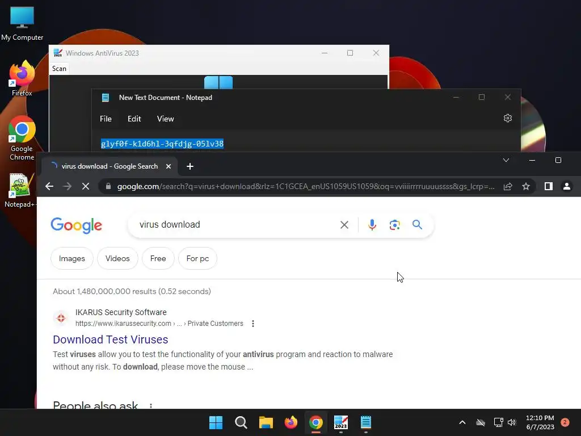Switch to AntiVirus 2023 on taskbar
The width and height of the screenshot is (581, 436).
(x=341, y=422)
